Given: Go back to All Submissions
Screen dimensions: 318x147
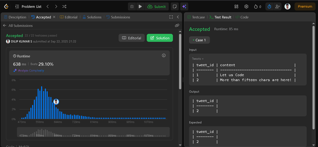Looking at the screenshot, I should [x=18, y=26].
